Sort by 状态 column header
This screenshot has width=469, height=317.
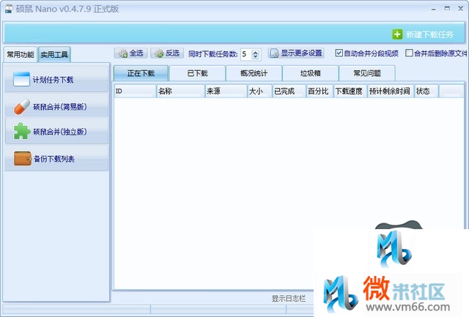click(x=426, y=91)
